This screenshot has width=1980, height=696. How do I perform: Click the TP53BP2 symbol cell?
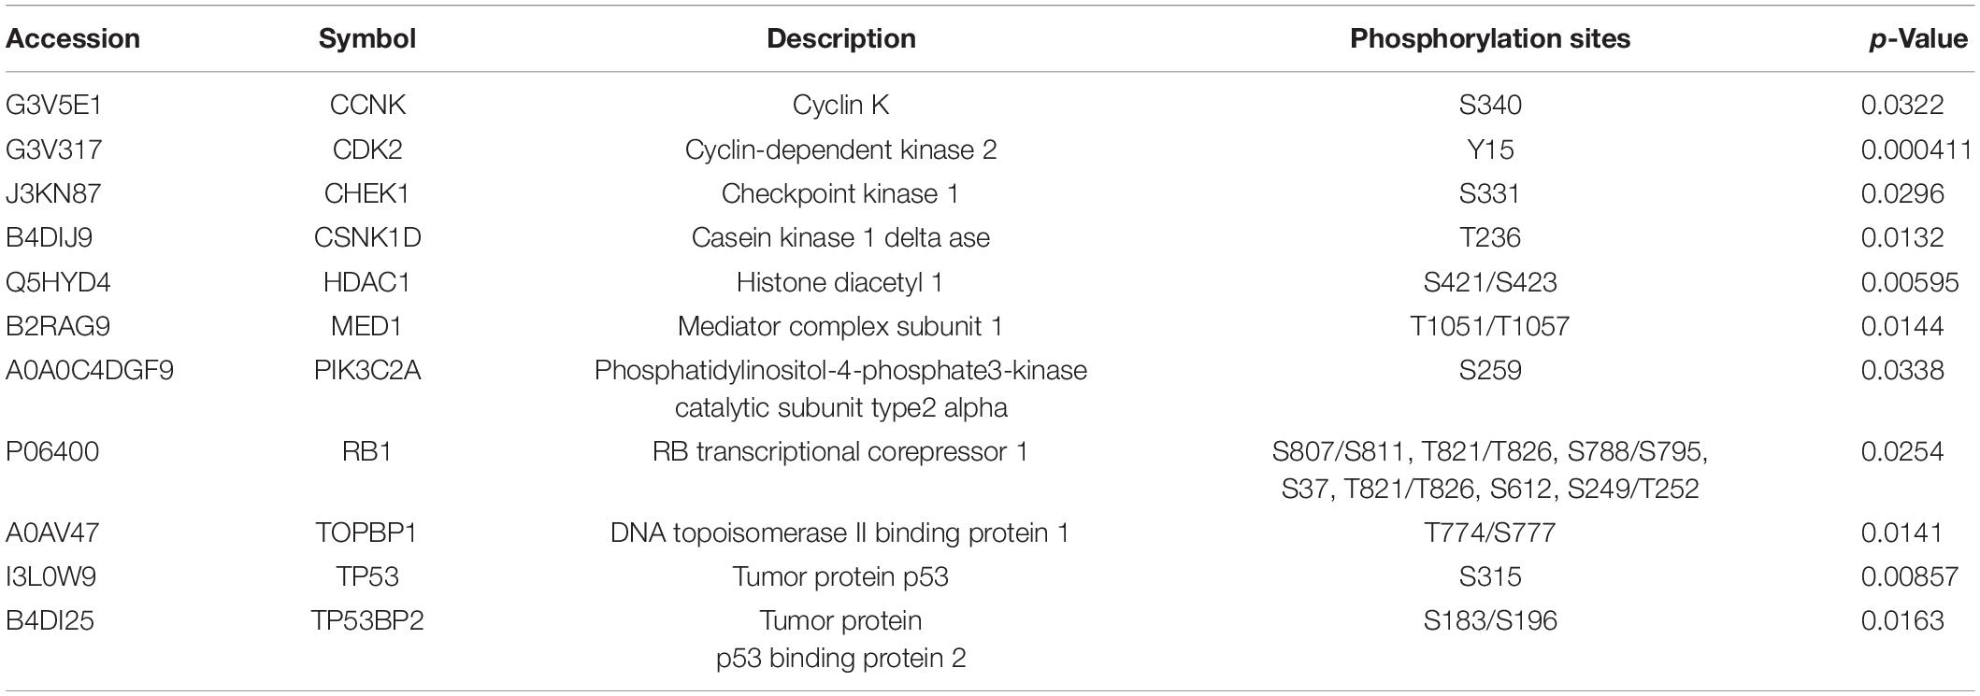(367, 621)
